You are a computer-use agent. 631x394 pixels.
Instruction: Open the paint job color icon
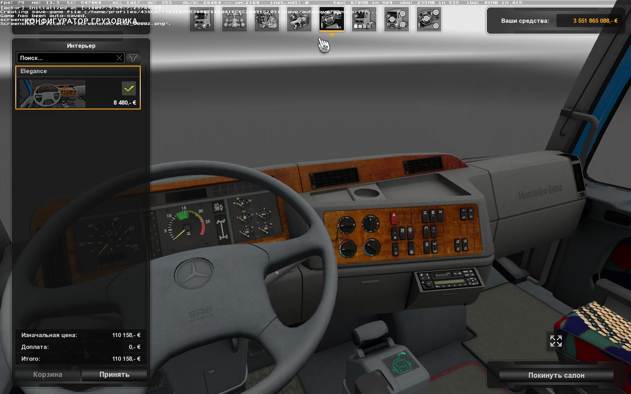tap(364, 20)
